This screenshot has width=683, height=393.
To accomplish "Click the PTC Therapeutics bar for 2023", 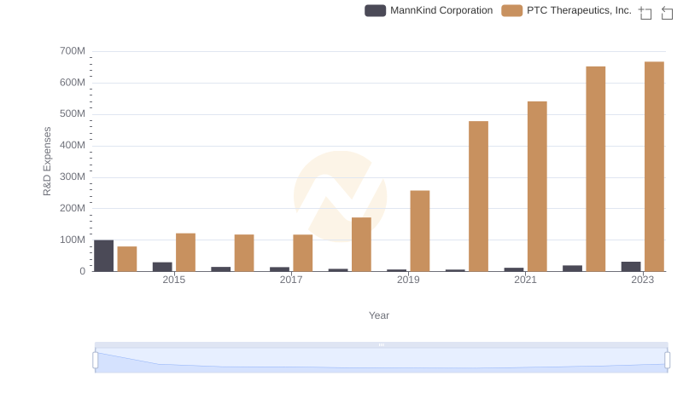I will pyautogui.click(x=654, y=166).
